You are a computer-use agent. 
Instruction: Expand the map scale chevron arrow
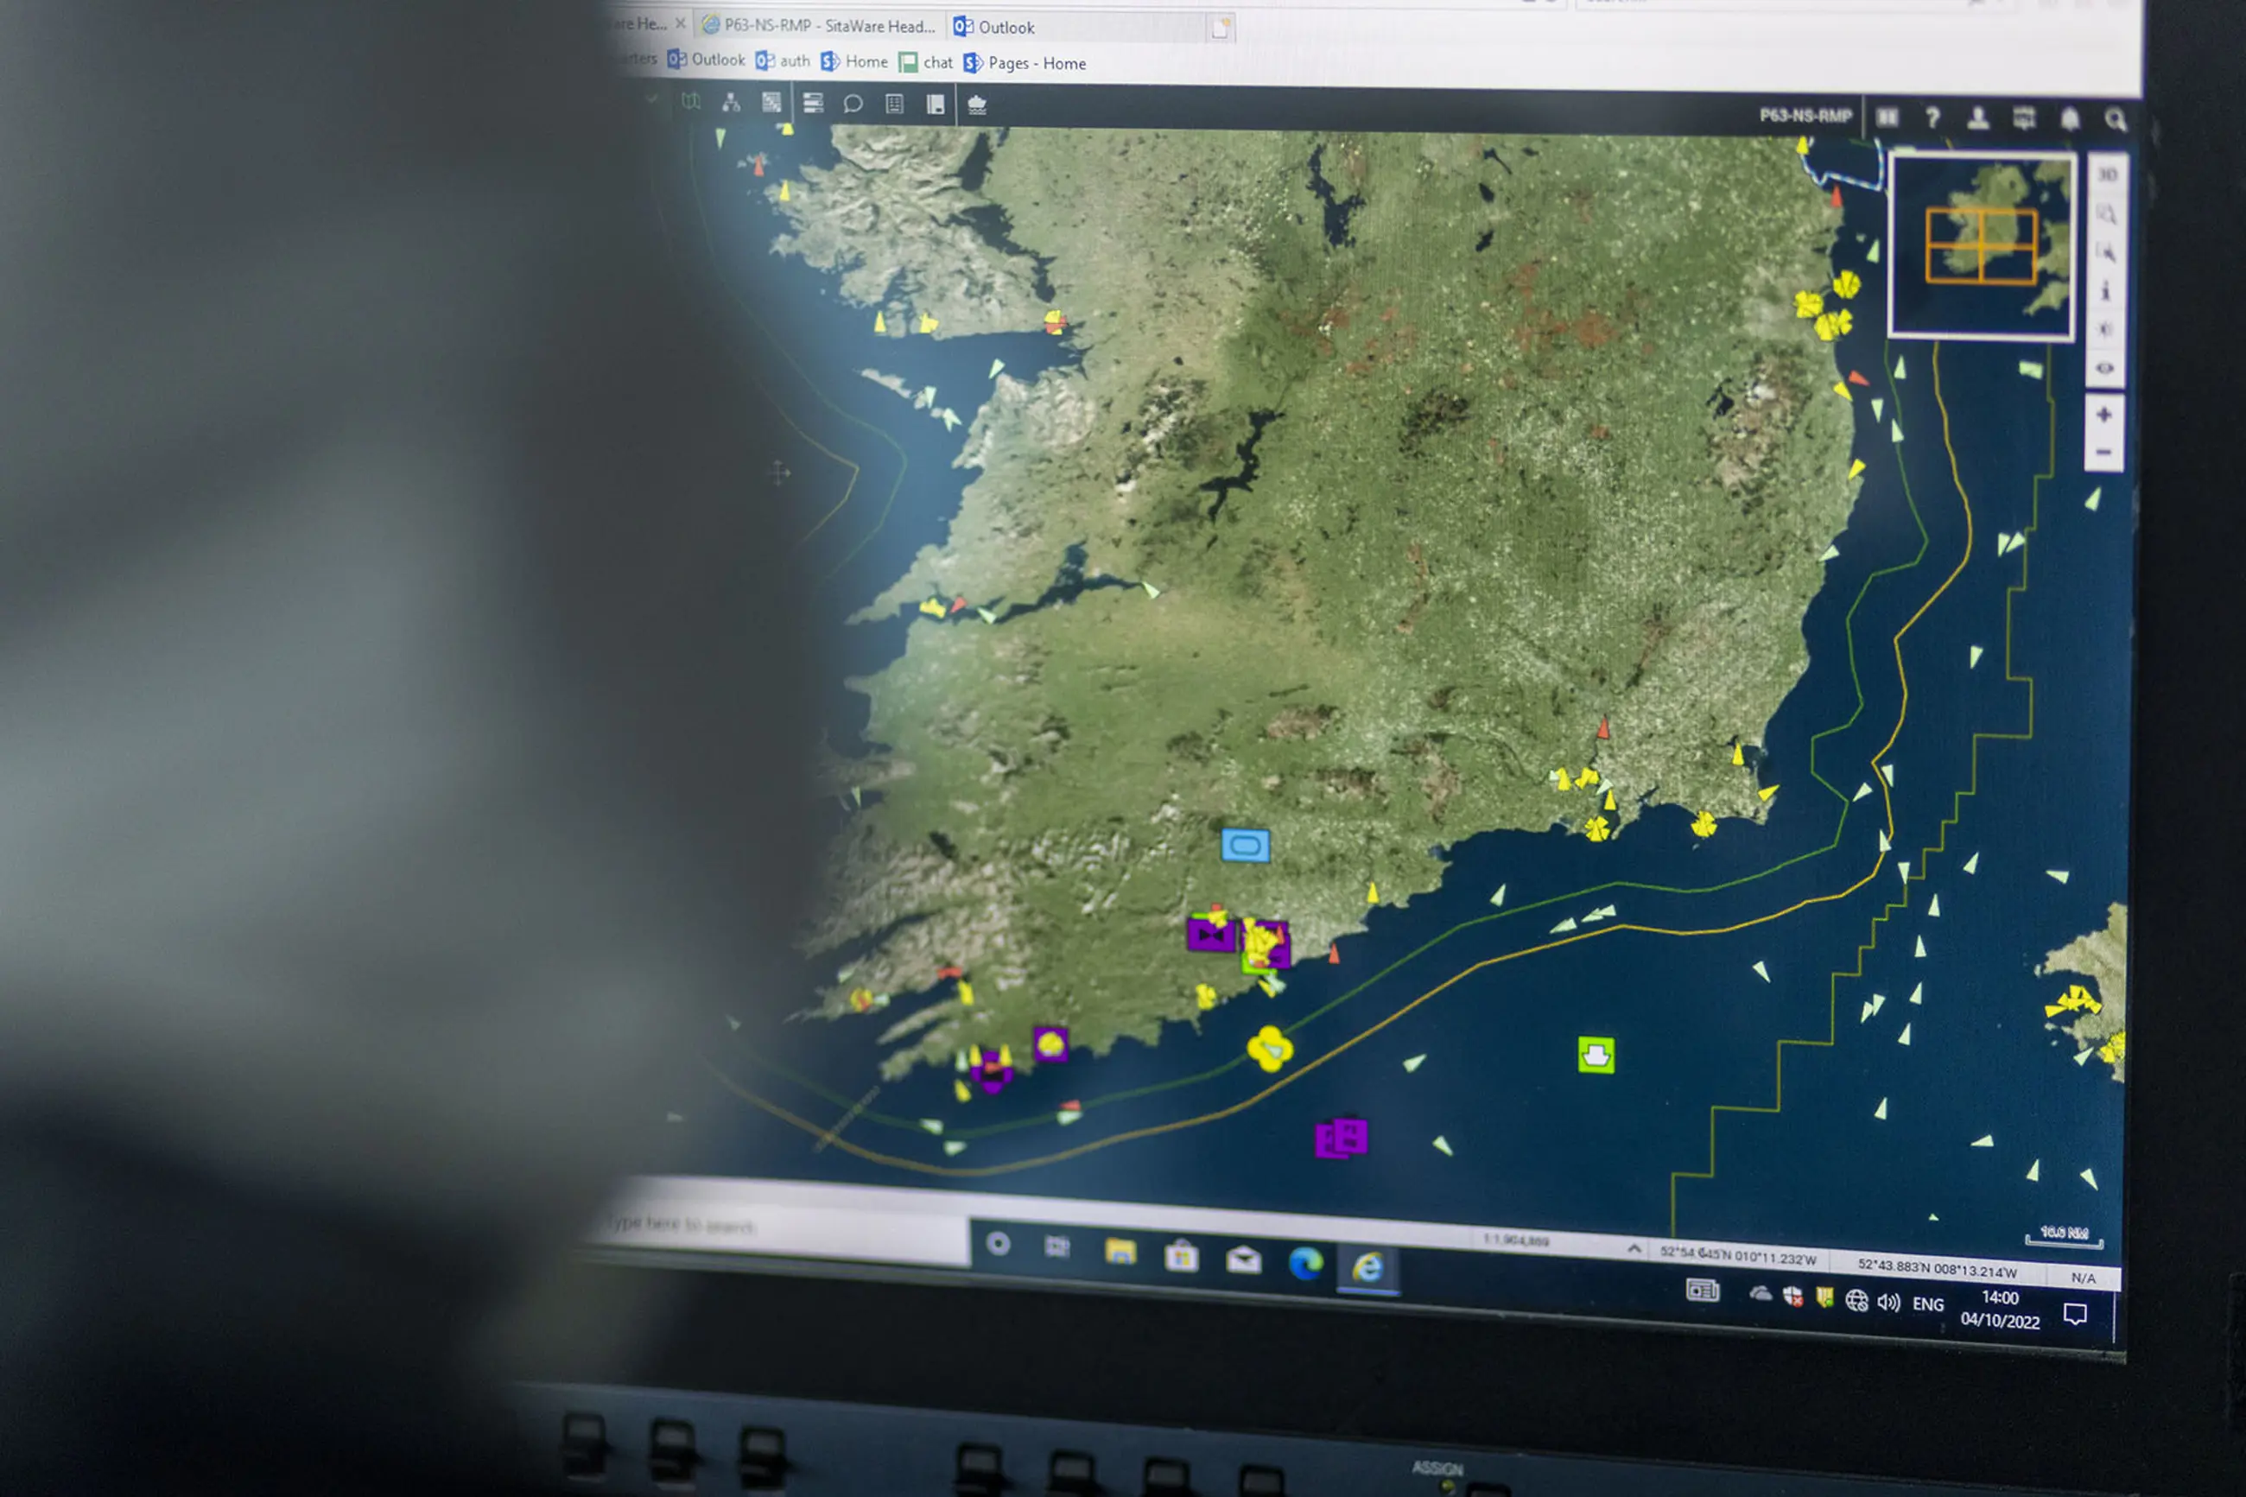[1634, 1248]
